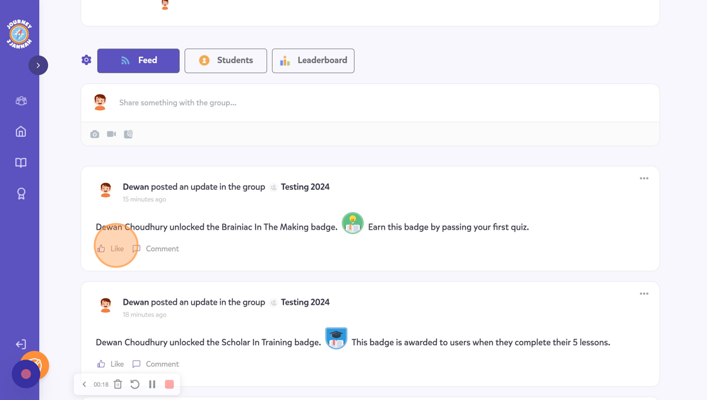Viewport: 707px width, 400px height.
Task: Collapse the recorder toolbar with back chevron
Action: coord(85,384)
